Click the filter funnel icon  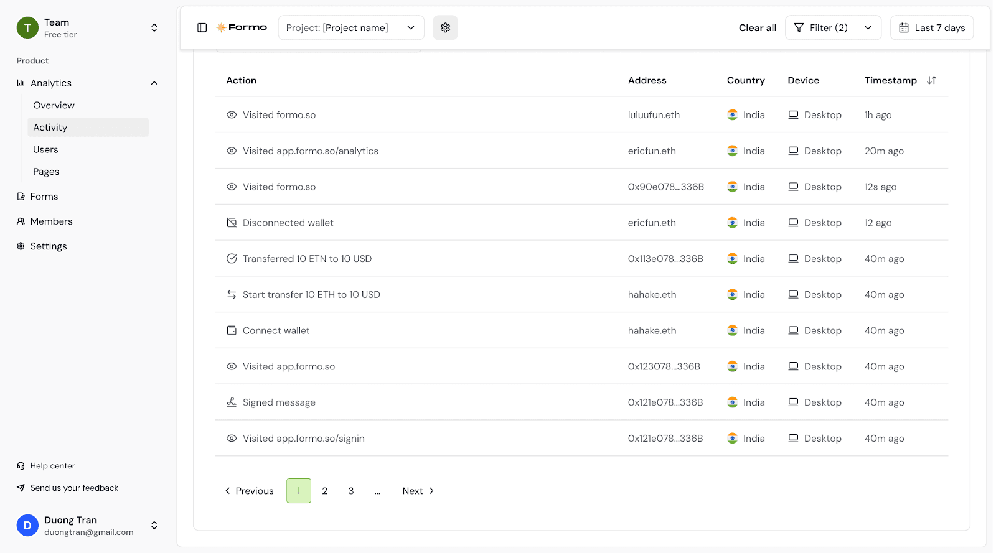click(x=799, y=27)
